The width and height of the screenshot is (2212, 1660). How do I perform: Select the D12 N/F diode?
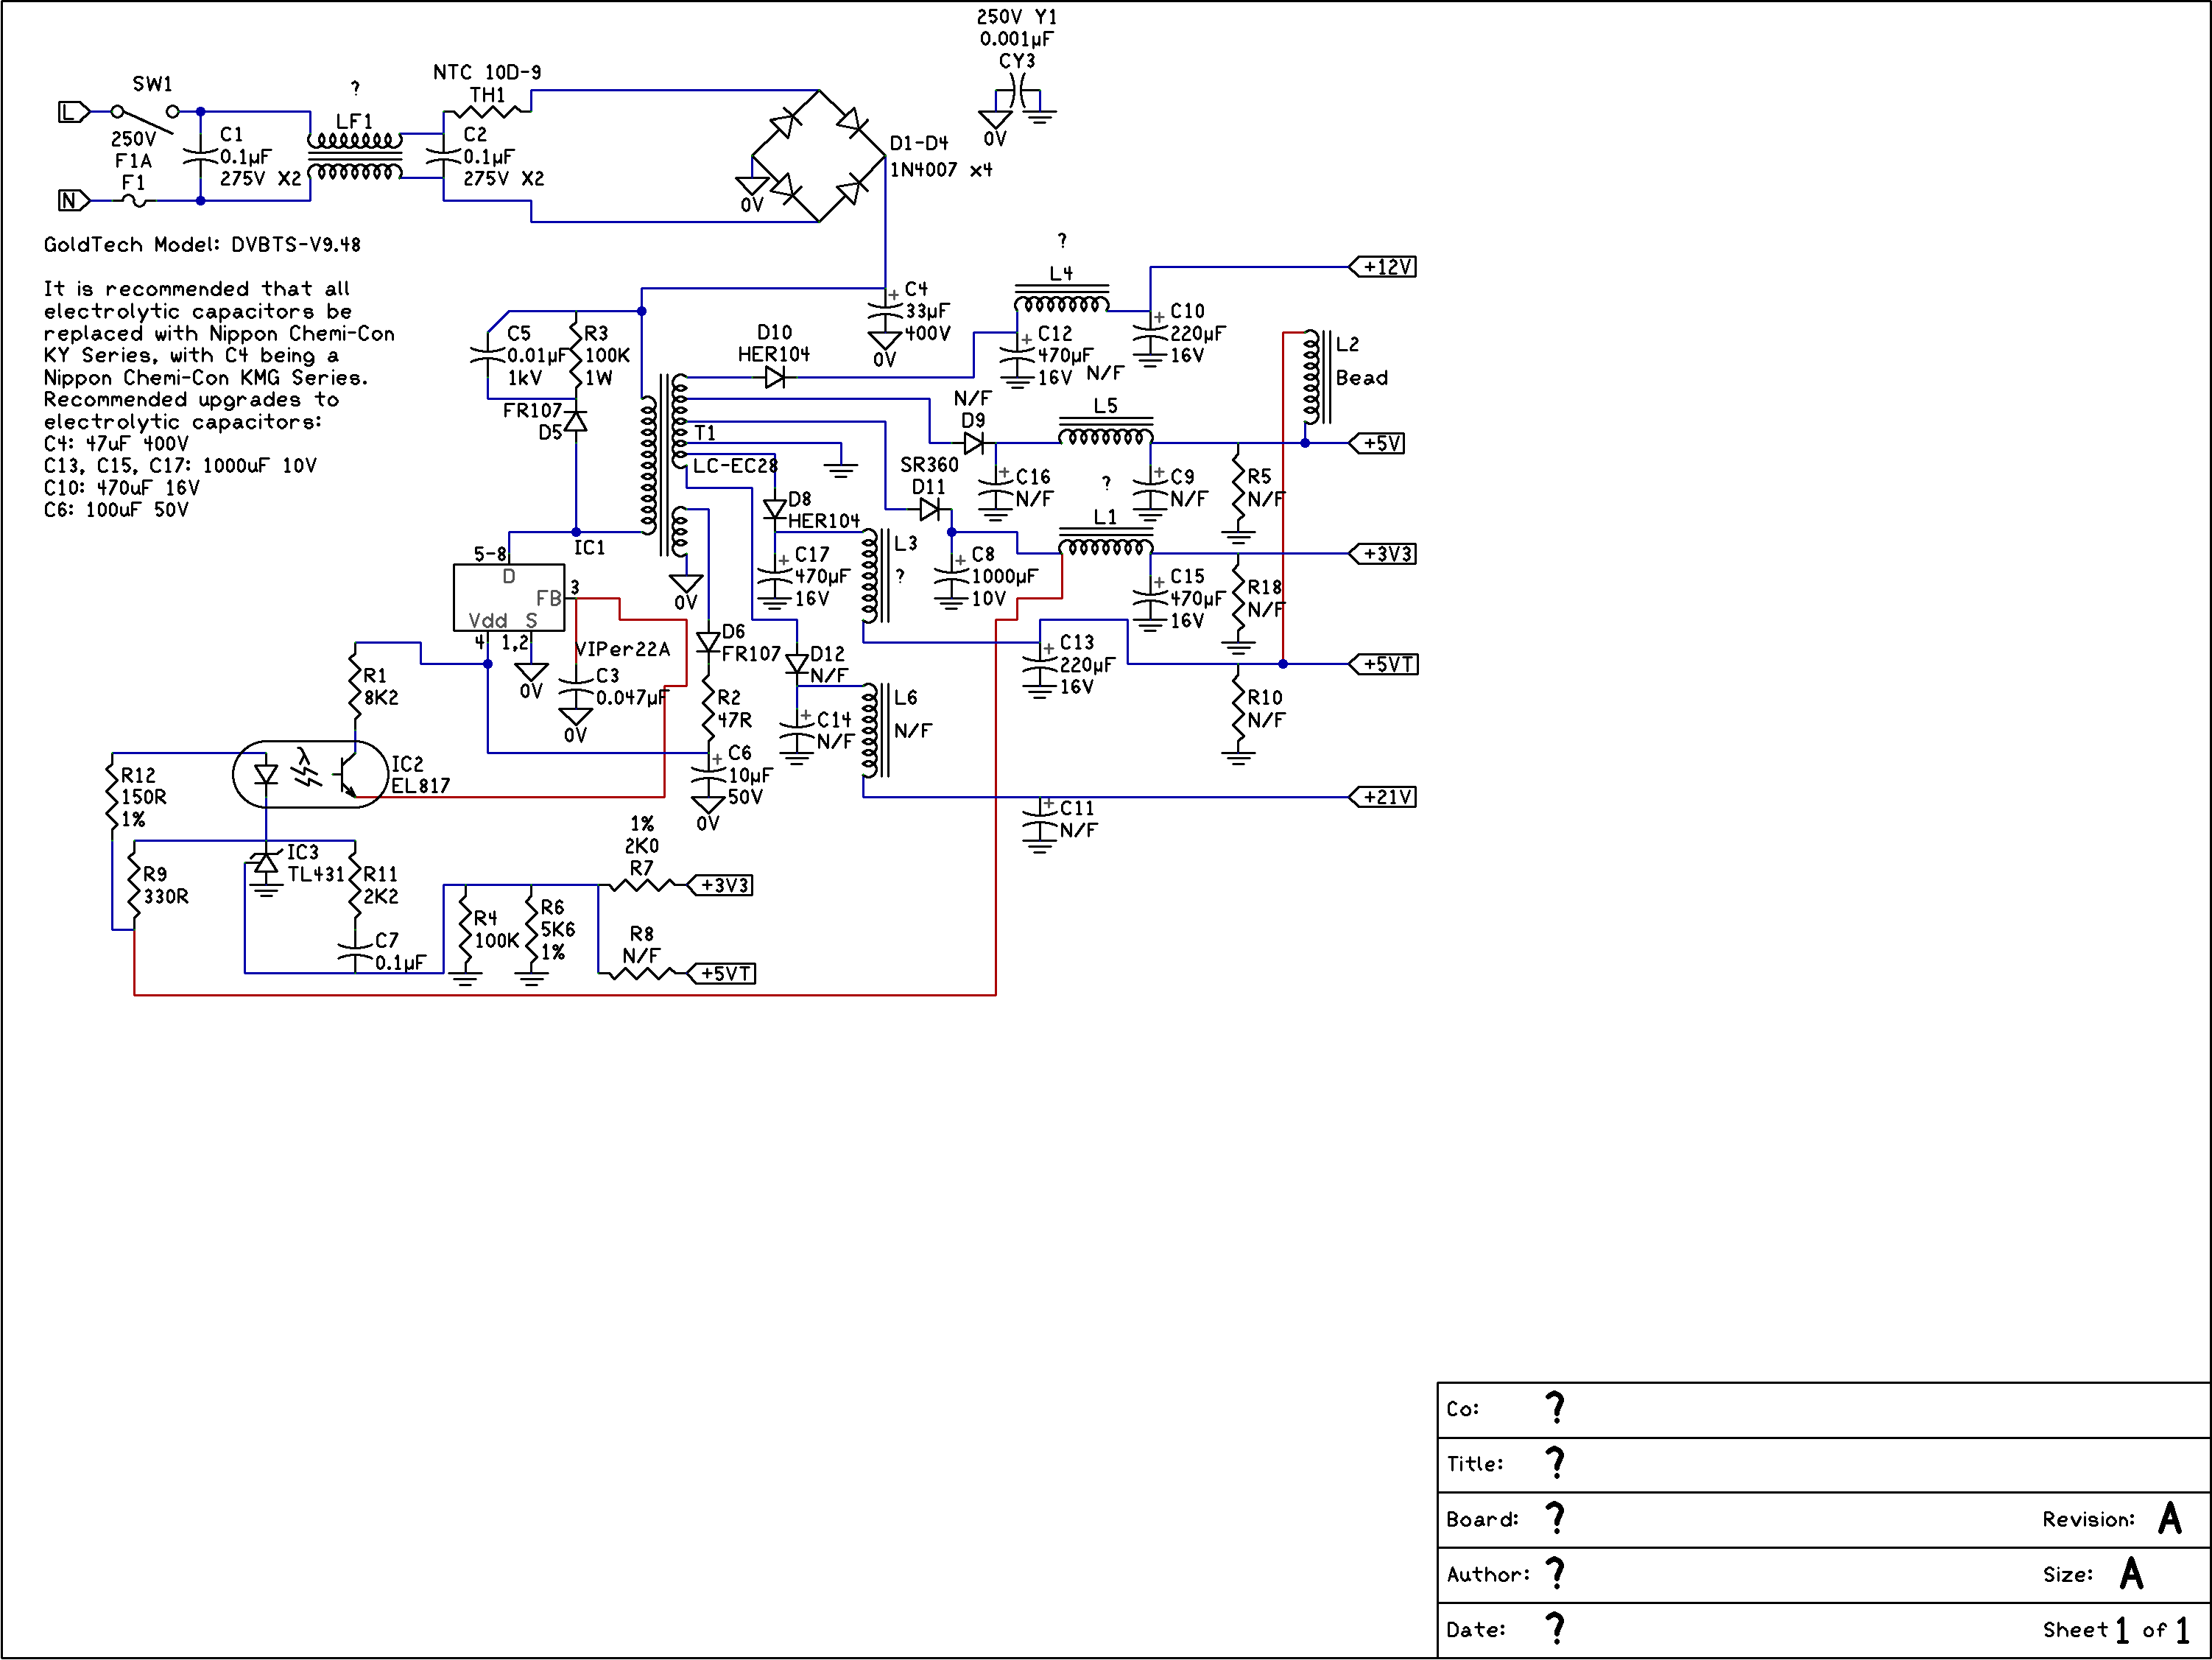point(797,664)
